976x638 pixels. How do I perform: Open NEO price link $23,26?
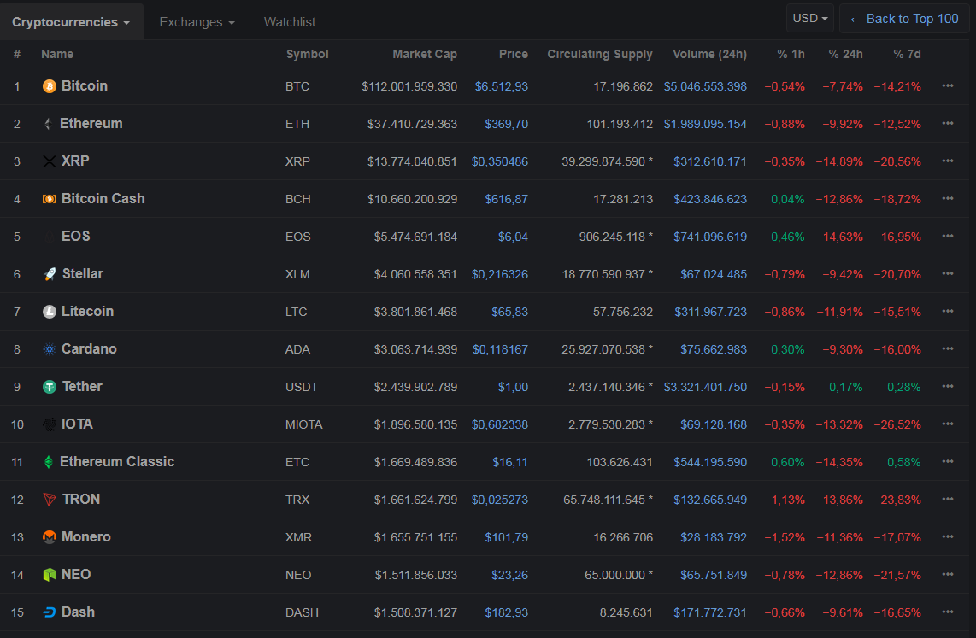[x=509, y=575]
